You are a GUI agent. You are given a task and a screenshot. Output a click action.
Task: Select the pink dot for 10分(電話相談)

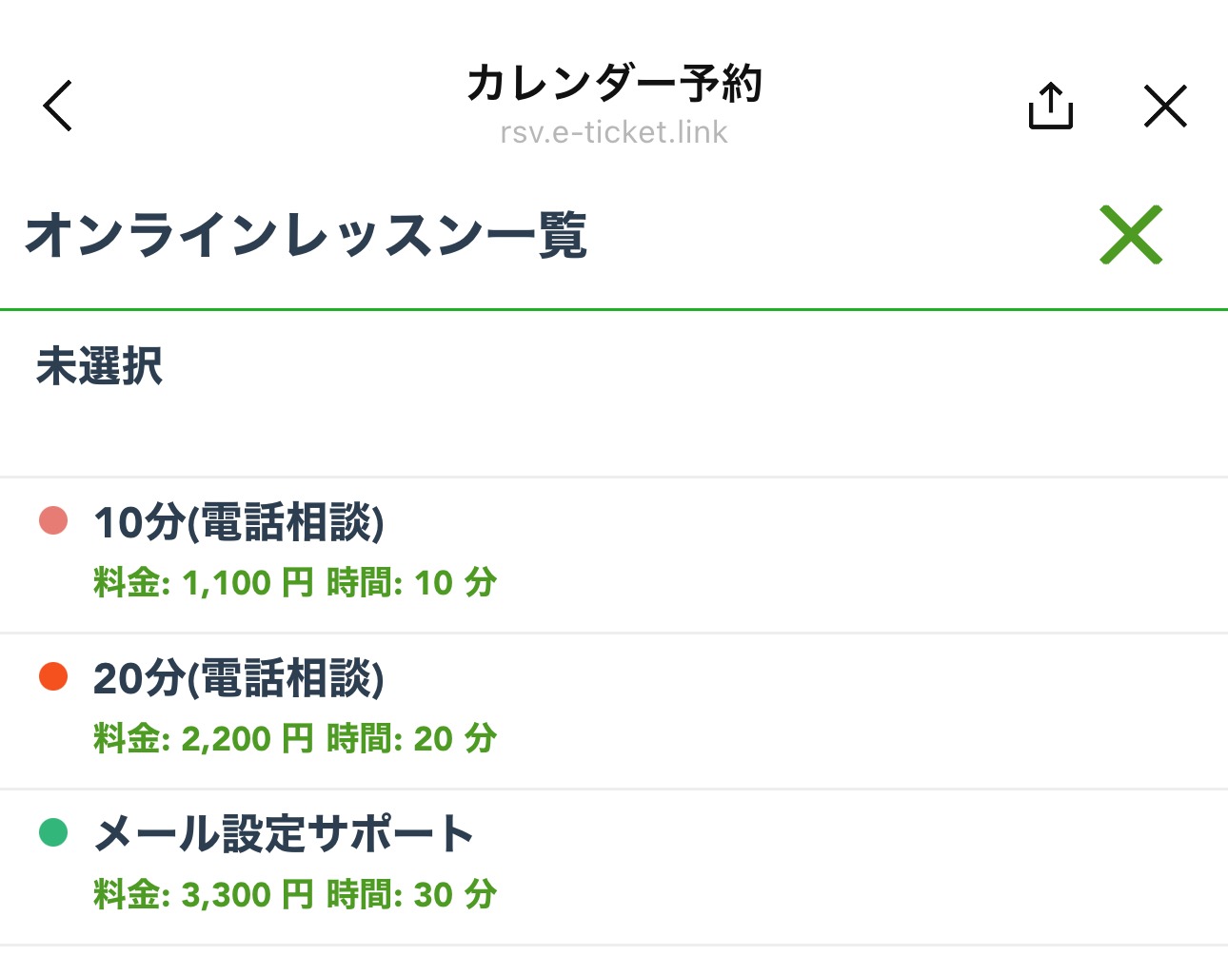53,520
